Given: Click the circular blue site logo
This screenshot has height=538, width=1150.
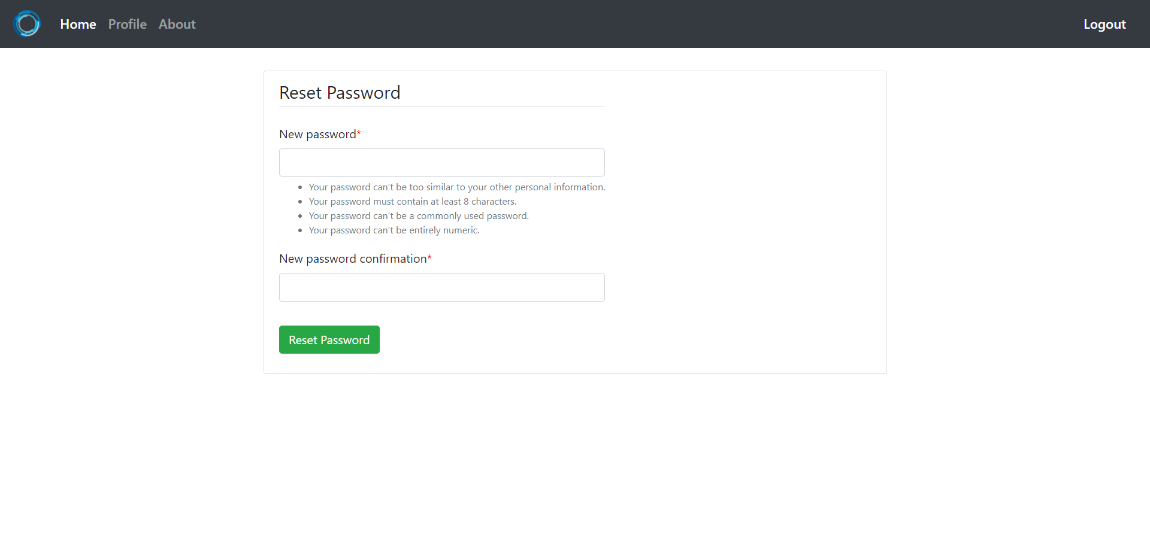Looking at the screenshot, I should [27, 24].
